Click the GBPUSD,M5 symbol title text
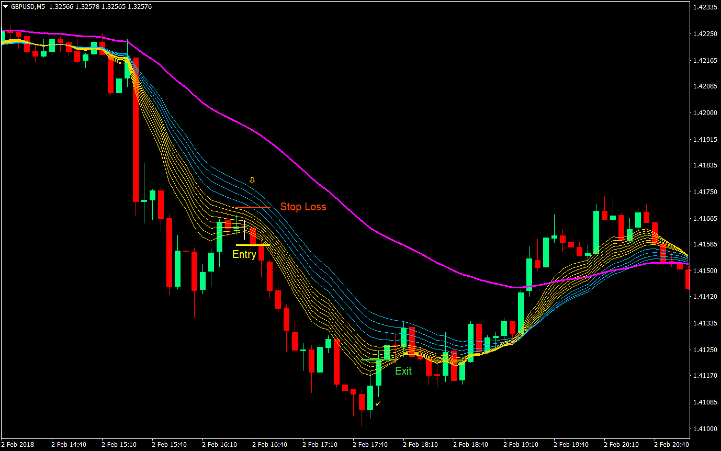 pyautogui.click(x=27, y=7)
